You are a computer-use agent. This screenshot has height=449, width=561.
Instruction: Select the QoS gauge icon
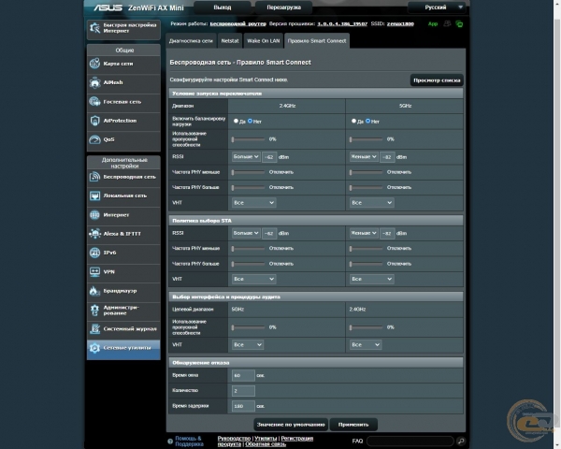click(94, 139)
